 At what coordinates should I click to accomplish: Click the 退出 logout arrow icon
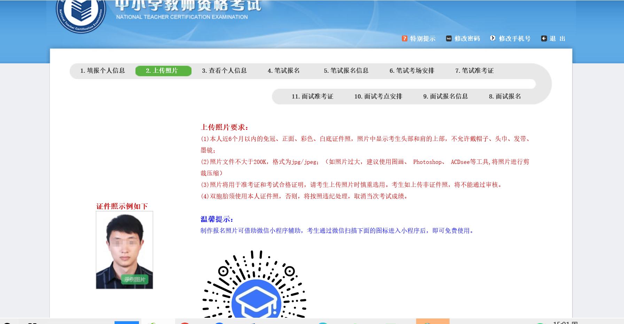click(544, 38)
